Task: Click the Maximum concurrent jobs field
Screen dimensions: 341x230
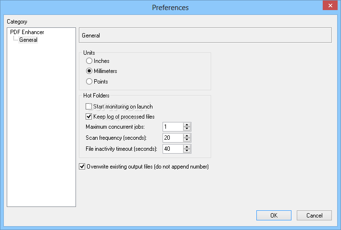Action: [173, 127]
